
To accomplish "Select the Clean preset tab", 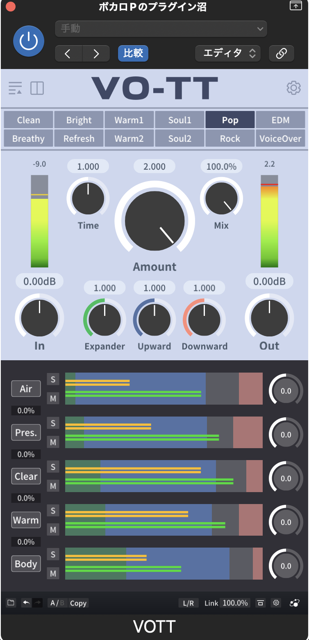I will pos(28,120).
